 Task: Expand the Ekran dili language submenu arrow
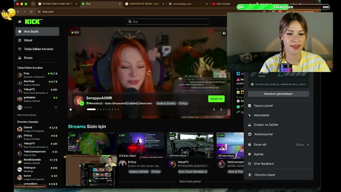[308, 145]
